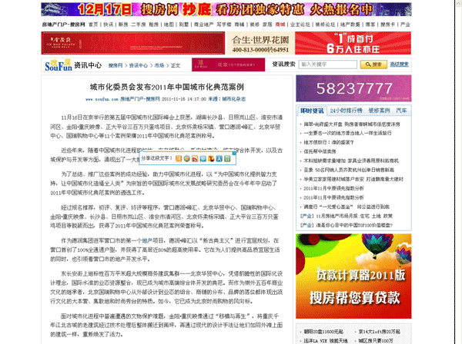Open news 圣象 50名网销人员齐聚杭州

tap(349, 170)
